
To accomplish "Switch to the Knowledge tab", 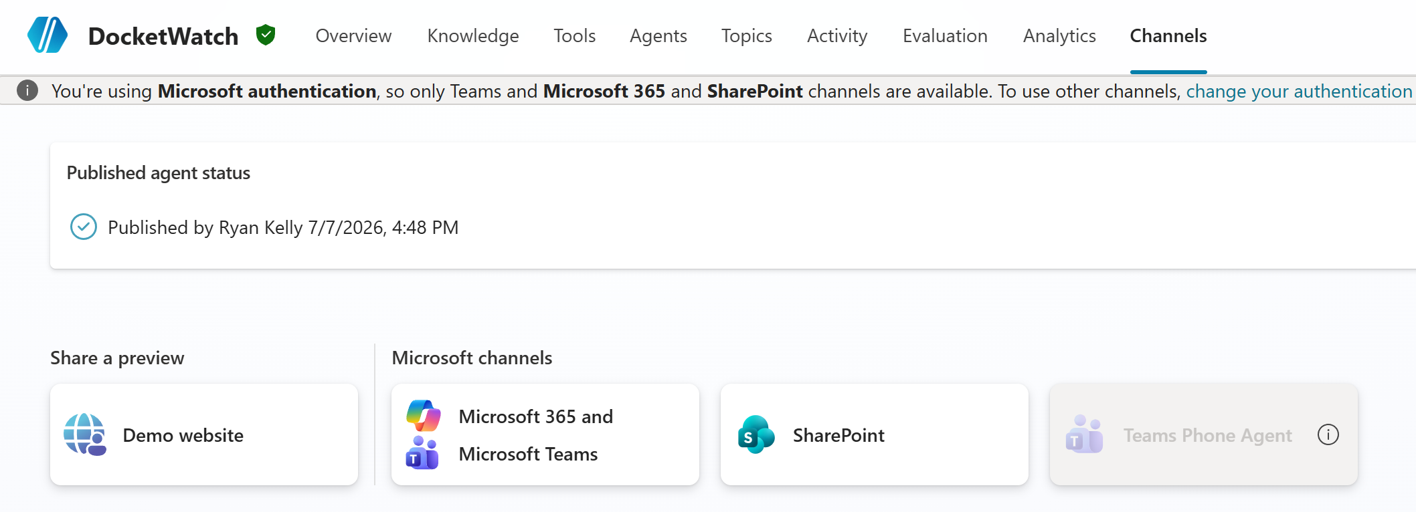I will click(473, 35).
